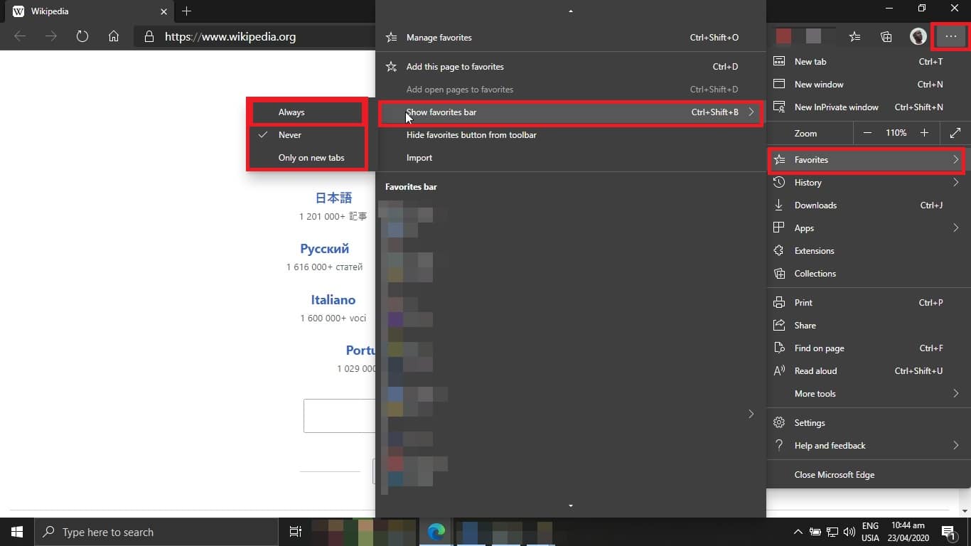Choose Add this page to favorites

(570, 67)
